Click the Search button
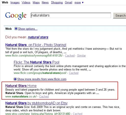Viewport: 126px width, 115px height. (x=120, y=15)
